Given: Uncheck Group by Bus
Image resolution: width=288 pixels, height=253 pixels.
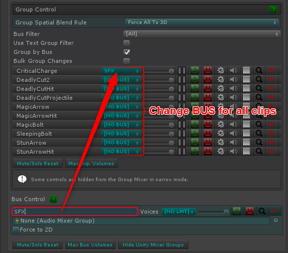Looking at the screenshot, I should click(127, 52).
